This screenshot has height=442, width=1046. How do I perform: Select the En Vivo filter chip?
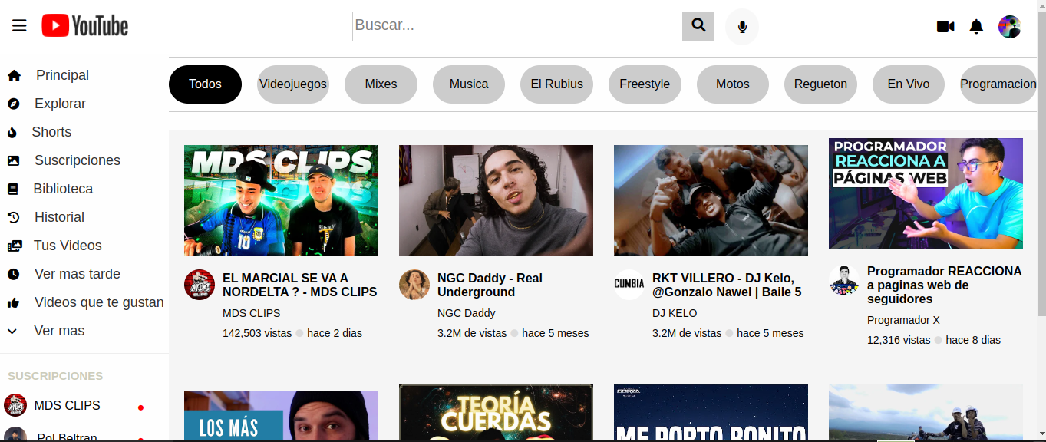click(909, 84)
